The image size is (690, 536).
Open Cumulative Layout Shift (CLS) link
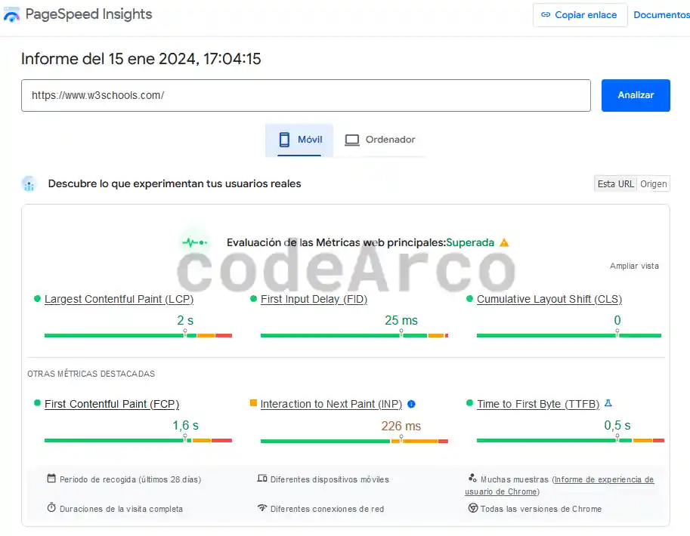[x=549, y=299]
